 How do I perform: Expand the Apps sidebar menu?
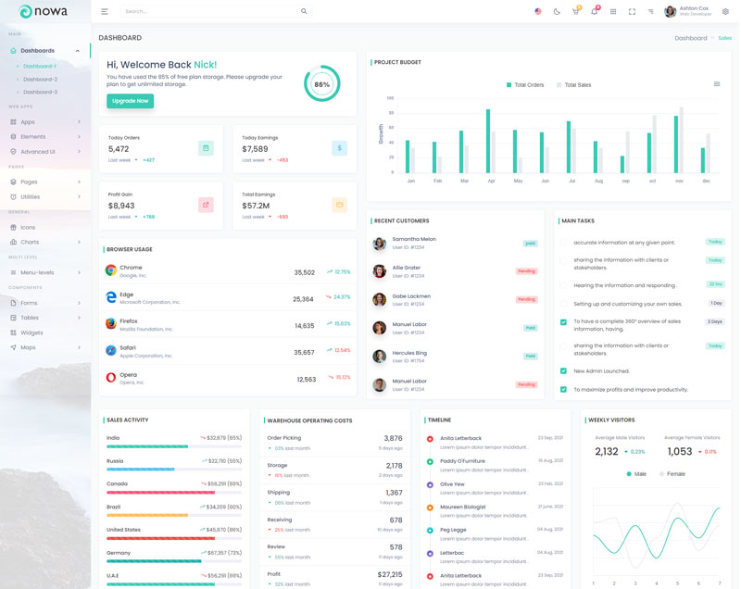click(x=44, y=122)
